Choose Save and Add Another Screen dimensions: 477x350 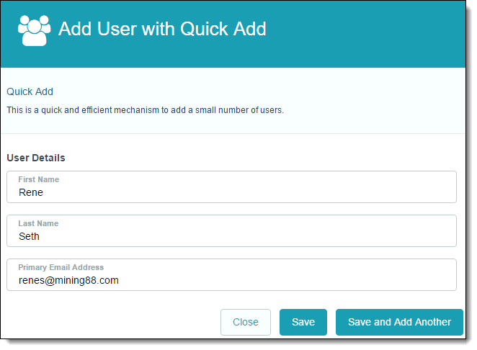click(x=399, y=322)
